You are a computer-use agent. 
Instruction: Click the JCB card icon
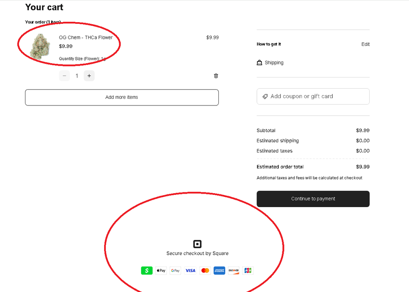[x=248, y=271]
